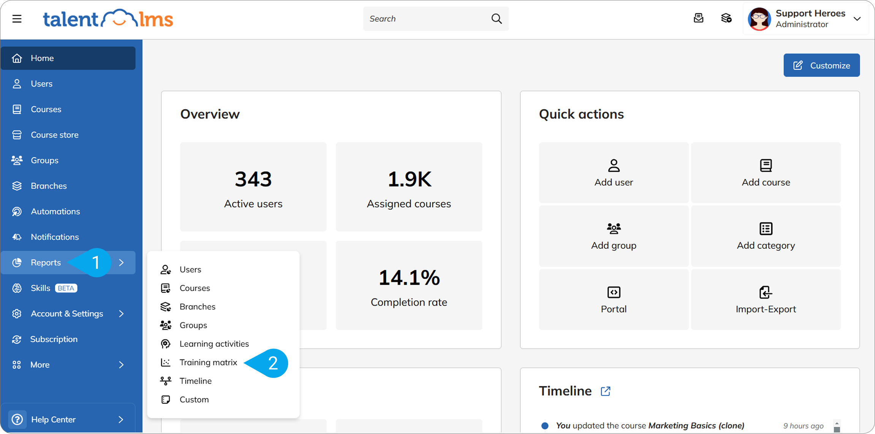The height and width of the screenshot is (434, 875).
Task: Expand the Support Heroes profile dropdown
Action: pos(857,19)
